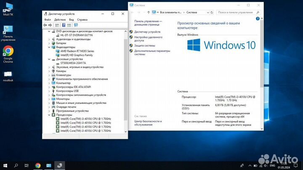The image size is (303, 170).
Task: Click the help icon in Device Manager toolbar
Action: click(64, 25)
